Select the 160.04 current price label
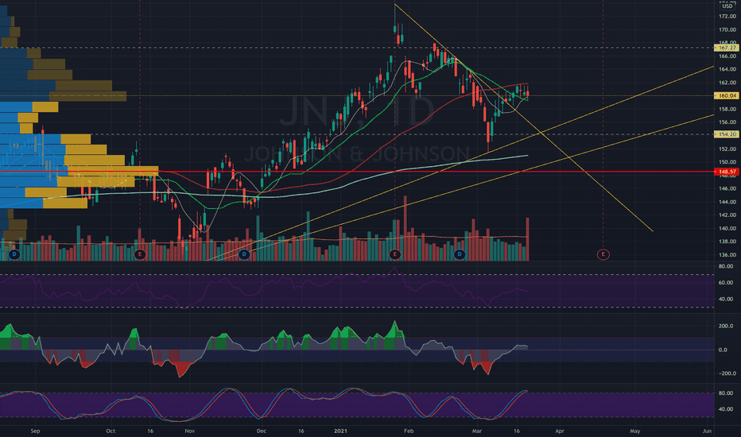The height and width of the screenshot is (437, 741). click(727, 95)
